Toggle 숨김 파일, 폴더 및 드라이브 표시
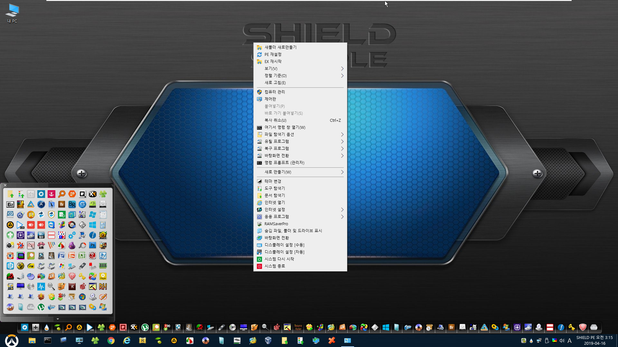The width and height of the screenshot is (618, 347). 300,231
